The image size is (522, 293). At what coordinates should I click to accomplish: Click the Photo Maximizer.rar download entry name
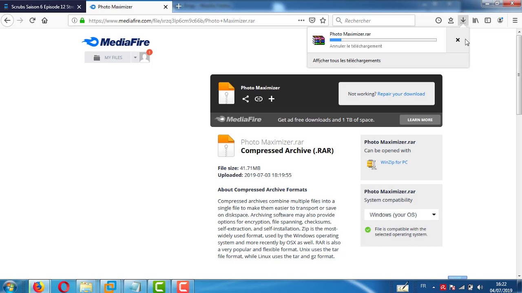pos(350,34)
